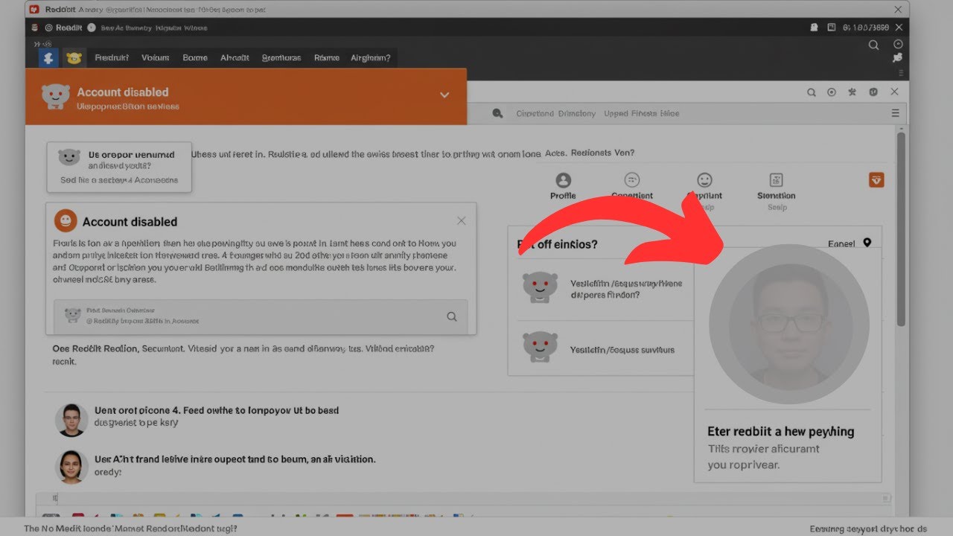
Task: Click the 'Cispertand Drimniony' link
Action: click(555, 113)
